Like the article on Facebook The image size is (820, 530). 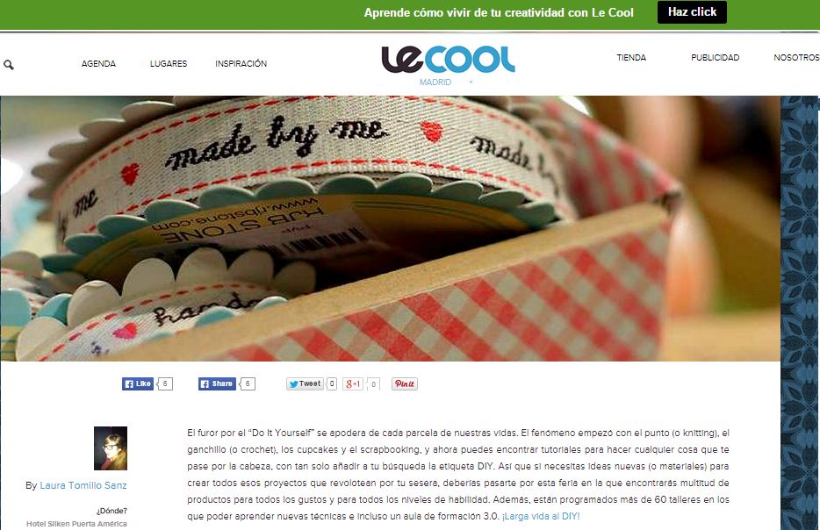(138, 383)
